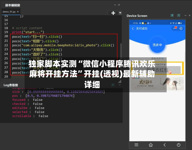Click the script editor vertical scrollbar
The image size is (192, 150).
[x=121, y=51]
